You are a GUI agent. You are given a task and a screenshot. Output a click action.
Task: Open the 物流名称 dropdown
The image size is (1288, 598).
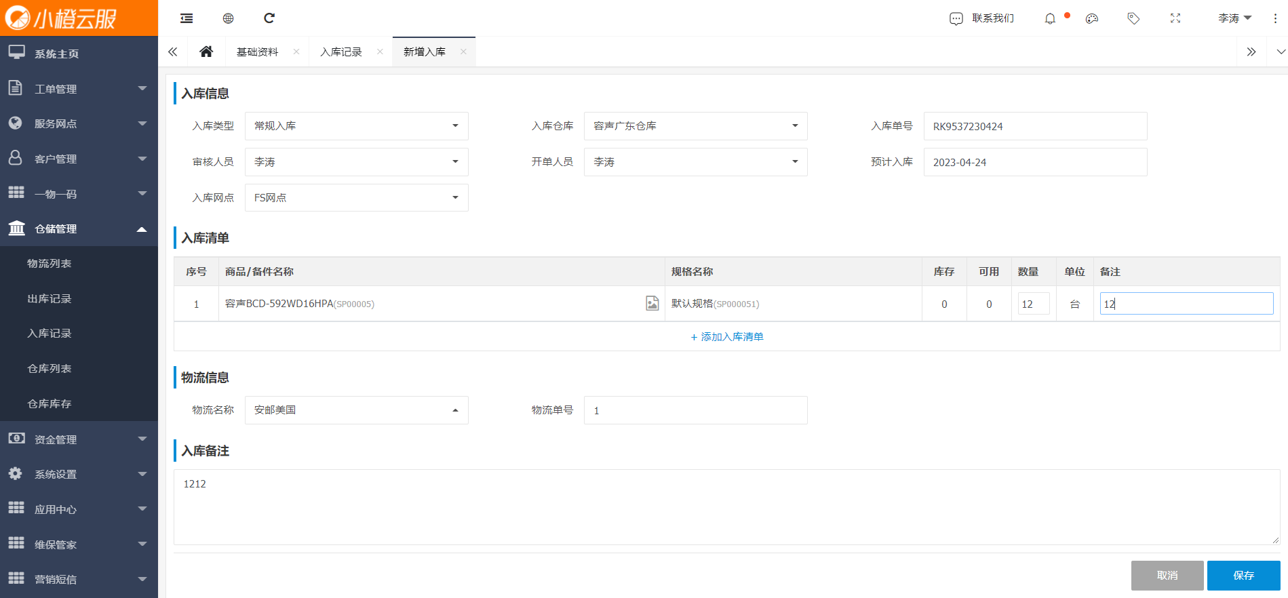tap(357, 410)
